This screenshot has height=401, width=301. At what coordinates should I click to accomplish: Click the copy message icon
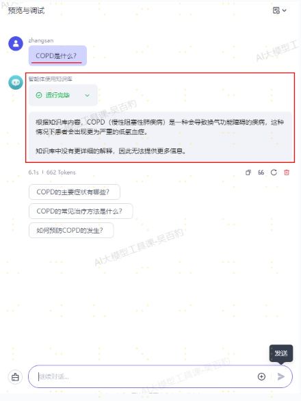point(248,172)
